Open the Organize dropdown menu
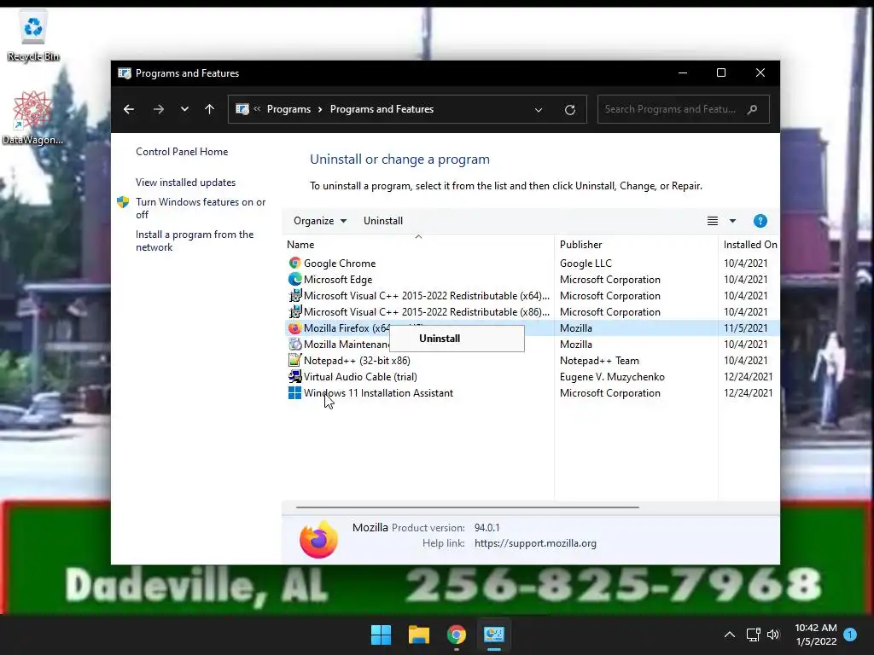 coord(320,221)
